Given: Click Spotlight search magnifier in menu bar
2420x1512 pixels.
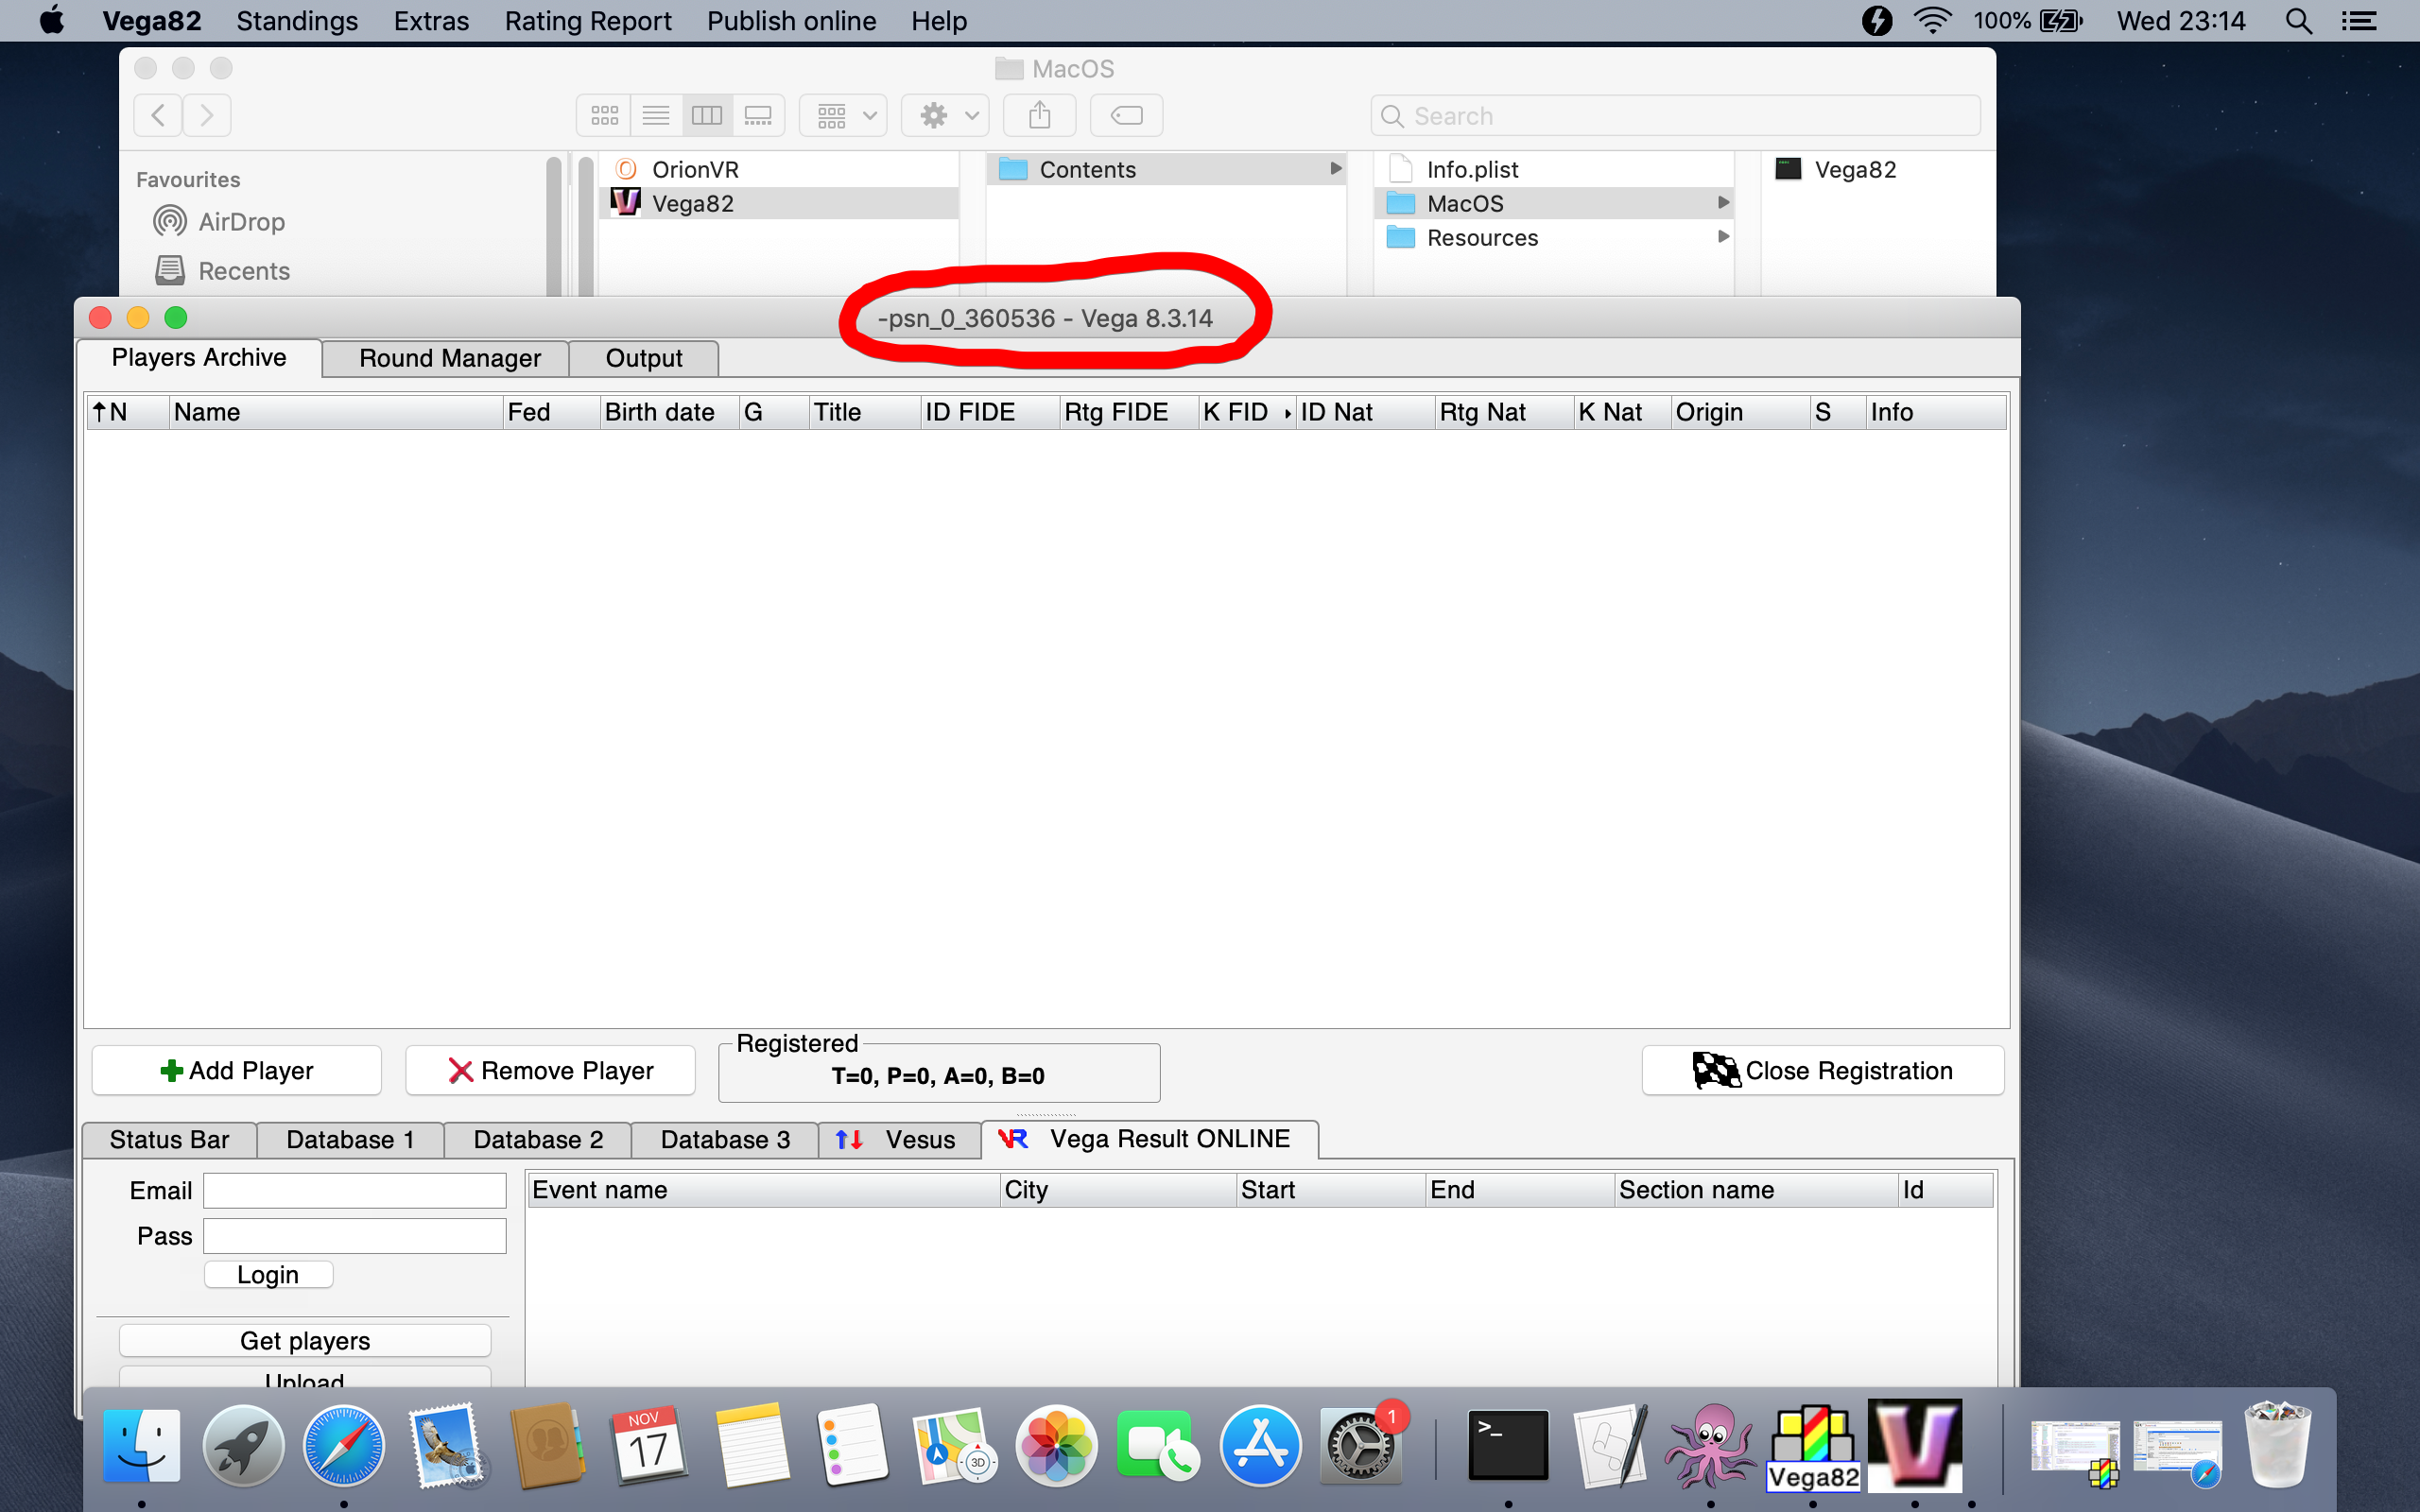Looking at the screenshot, I should pos(2298,21).
